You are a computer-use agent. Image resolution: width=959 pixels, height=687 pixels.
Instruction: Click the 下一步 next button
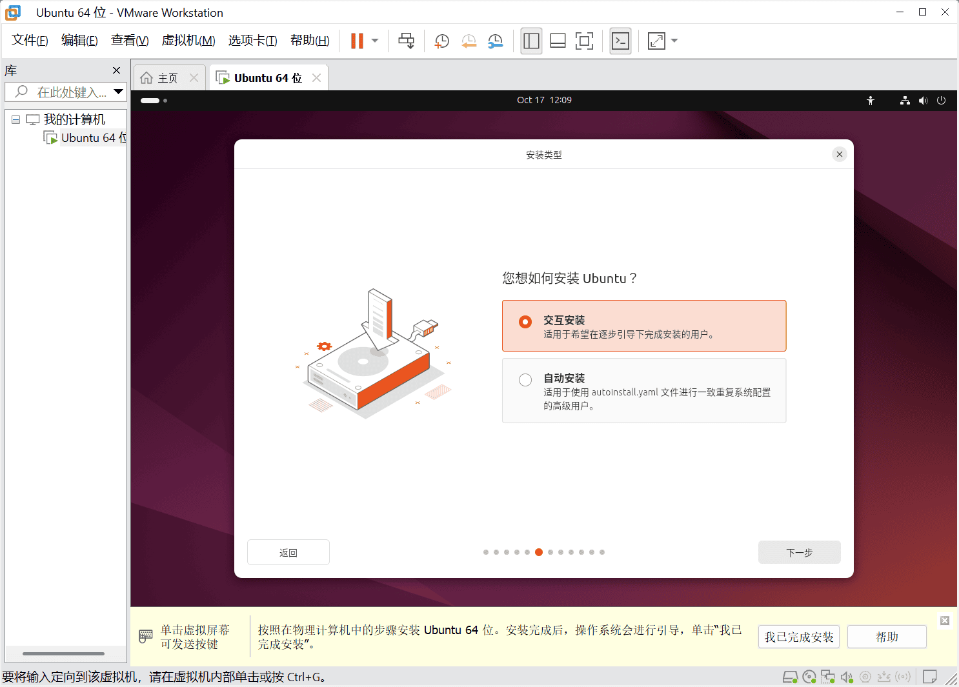point(800,552)
